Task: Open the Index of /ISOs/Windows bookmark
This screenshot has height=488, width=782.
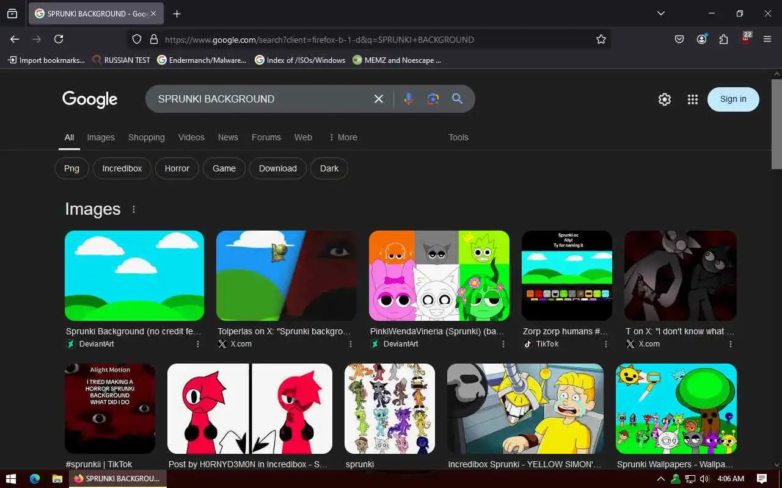Action: coord(300,60)
